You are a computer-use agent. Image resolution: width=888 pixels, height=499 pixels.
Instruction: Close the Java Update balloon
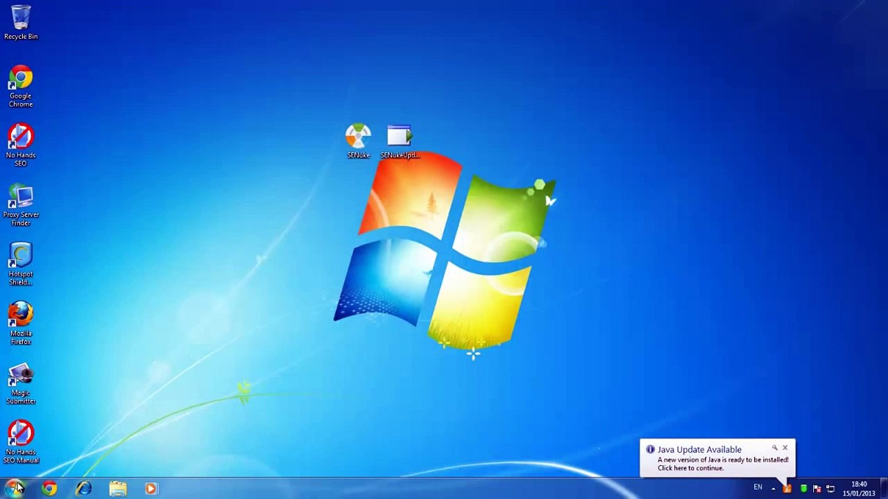(785, 448)
